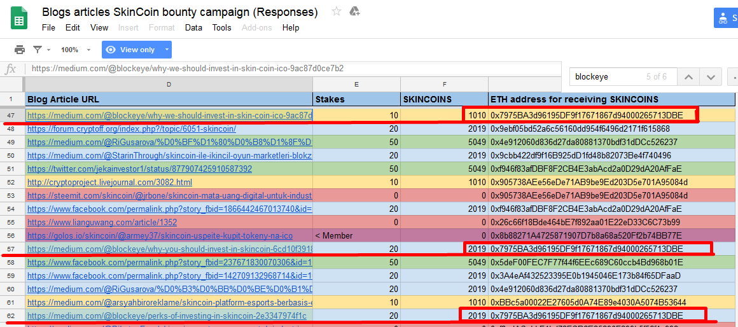Click the 1010 SKINCOINS cell in row 47
This screenshot has height=327, width=738.
pos(444,115)
